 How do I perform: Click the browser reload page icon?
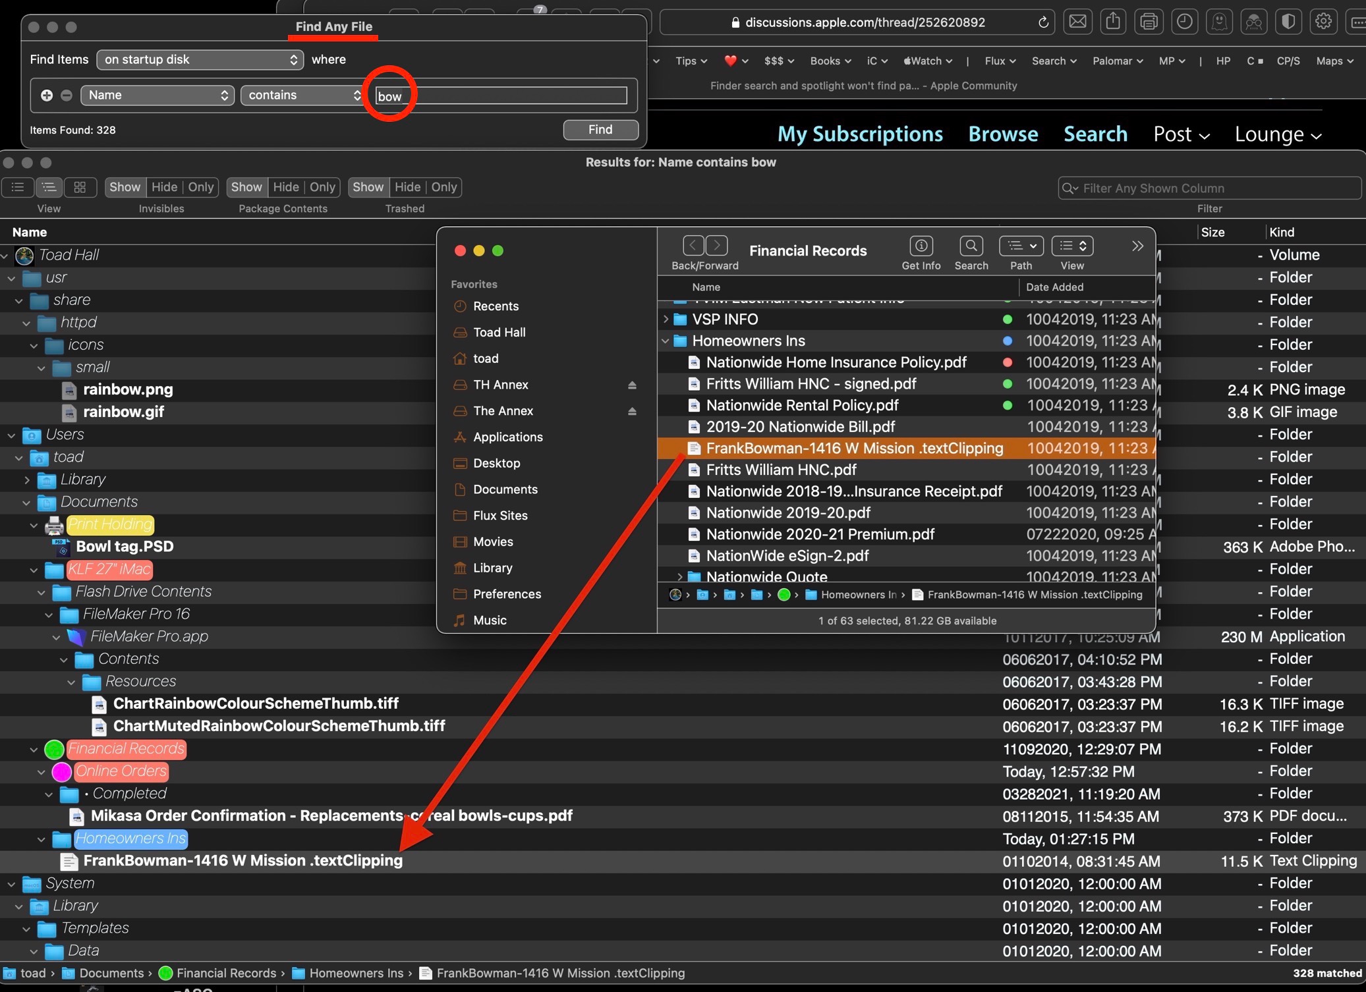pyautogui.click(x=1042, y=22)
